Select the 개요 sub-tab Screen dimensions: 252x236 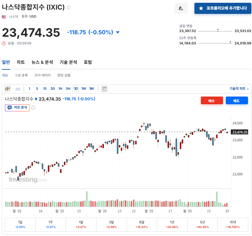tap(5, 75)
